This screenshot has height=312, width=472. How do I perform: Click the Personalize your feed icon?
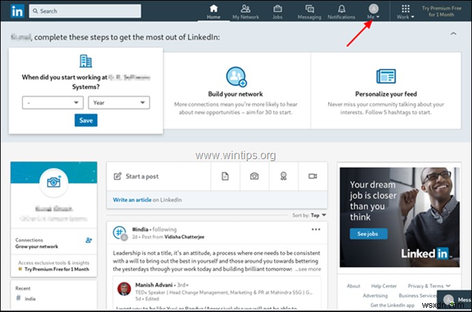(x=386, y=76)
